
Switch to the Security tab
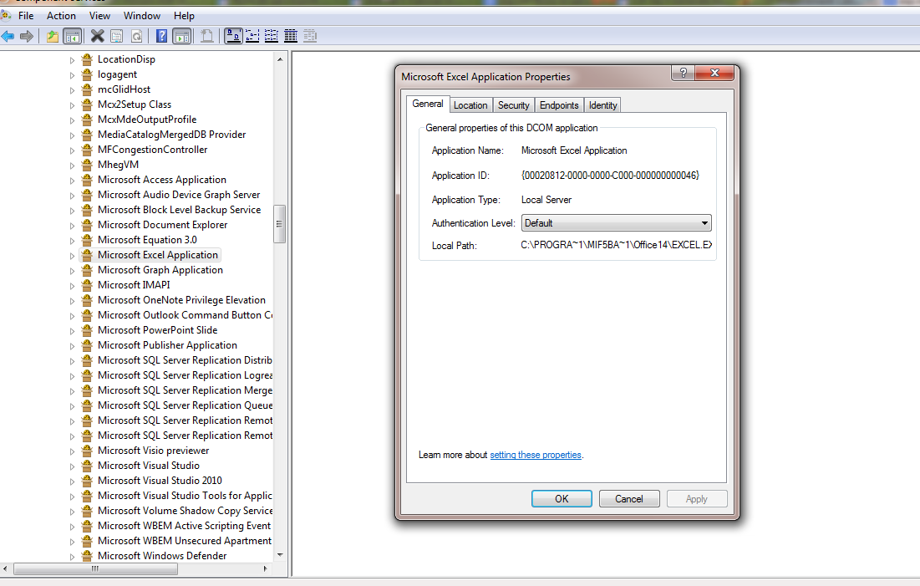(x=513, y=105)
